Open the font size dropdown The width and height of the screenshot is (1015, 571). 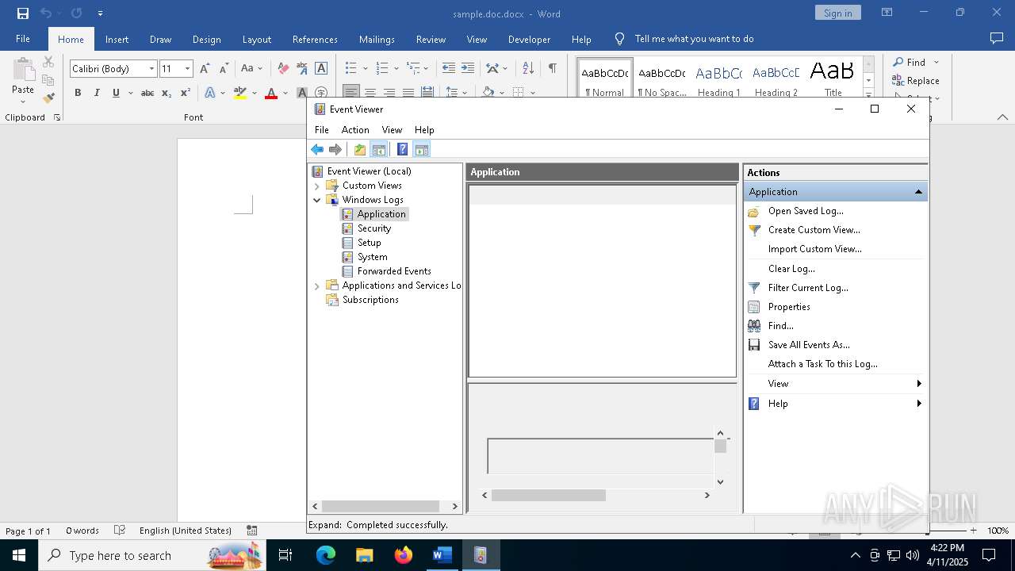188,69
